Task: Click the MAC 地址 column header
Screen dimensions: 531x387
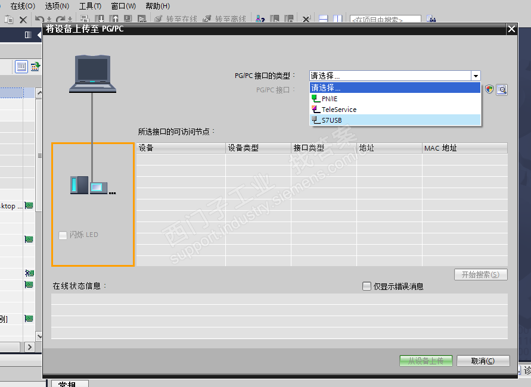Action: coord(465,148)
